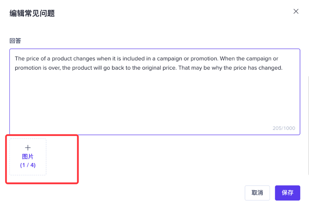This screenshot has width=309, height=205.
Task: Click the 205/1000 character counter
Action: (283, 128)
